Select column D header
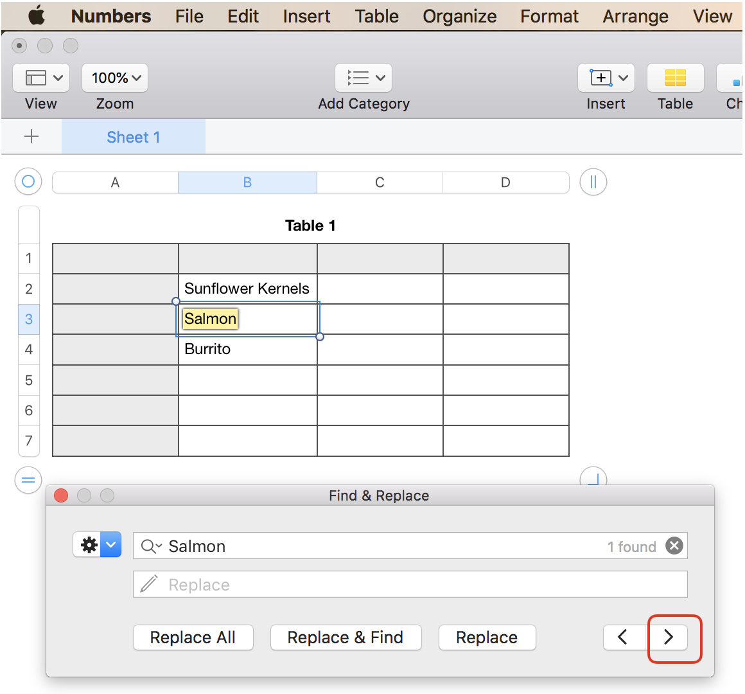745x694 pixels. (x=505, y=182)
